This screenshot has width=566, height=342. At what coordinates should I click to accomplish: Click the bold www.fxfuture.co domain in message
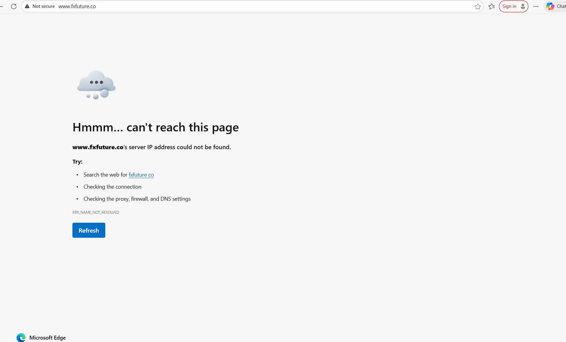click(98, 147)
